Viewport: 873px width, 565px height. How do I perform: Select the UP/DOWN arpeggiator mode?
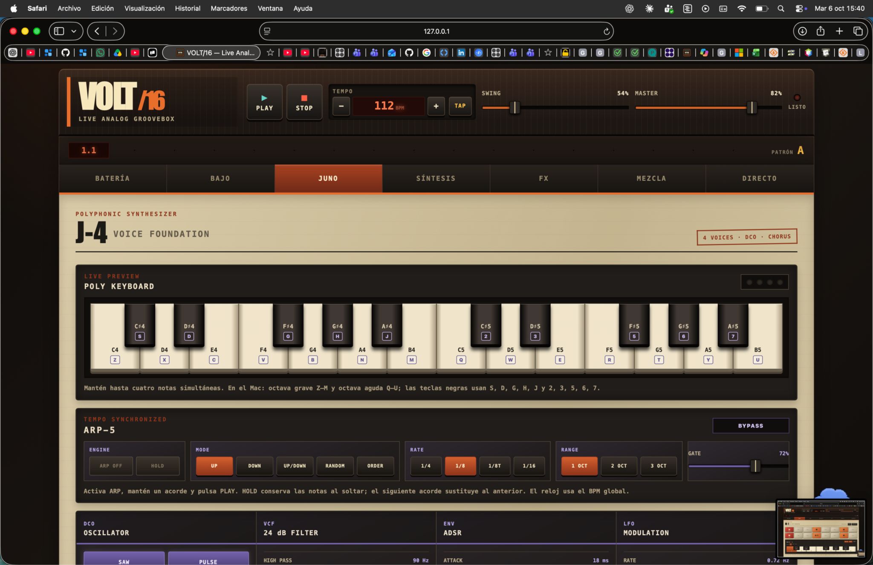(295, 466)
